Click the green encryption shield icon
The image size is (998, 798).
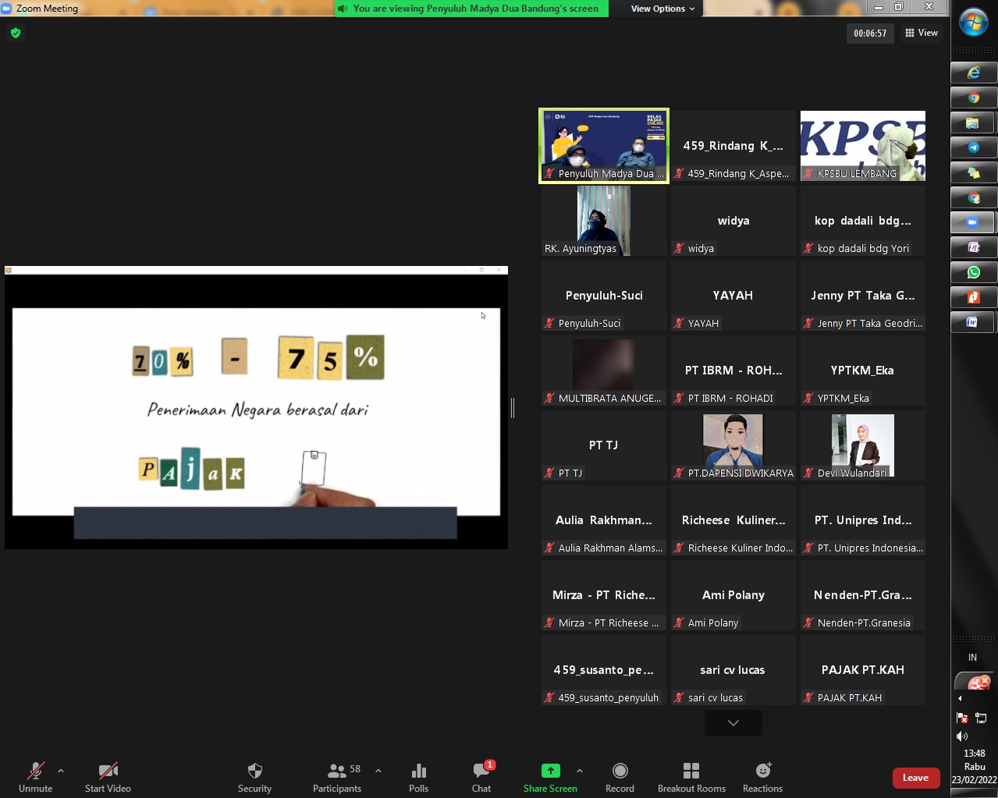pyautogui.click(x=16, y=33)
